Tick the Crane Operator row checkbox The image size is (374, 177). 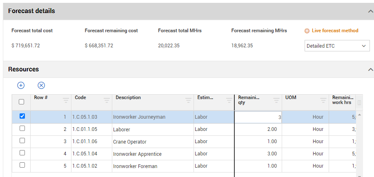[22, 141]
